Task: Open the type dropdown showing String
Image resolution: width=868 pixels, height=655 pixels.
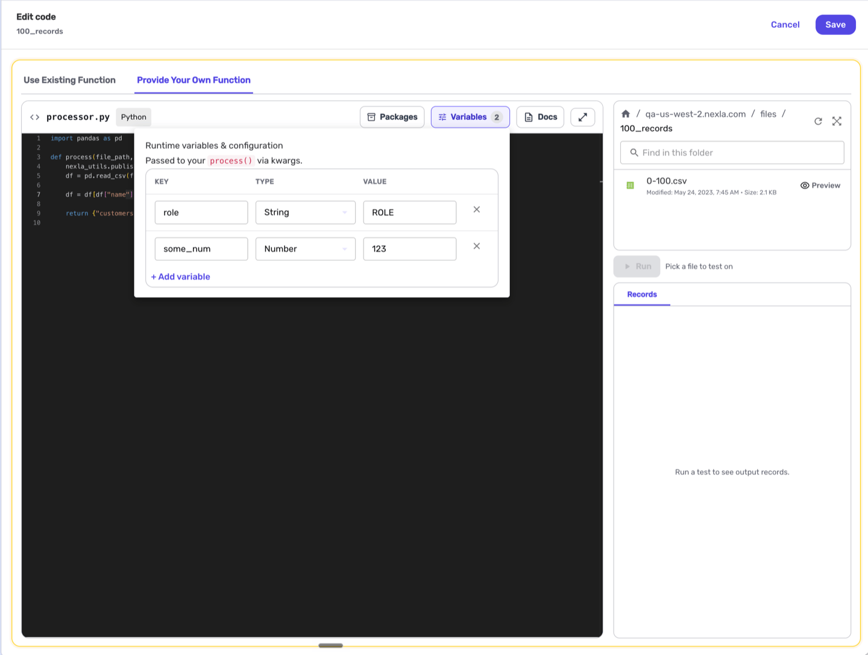Action: tap(306, 213)
